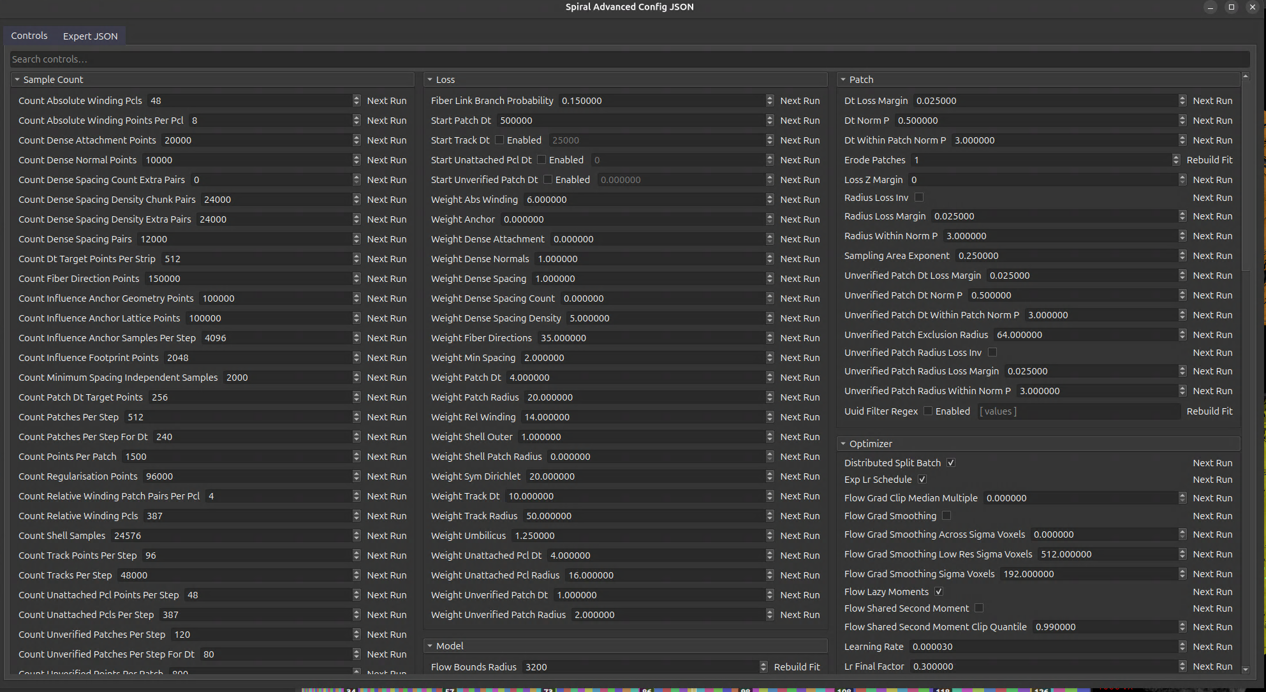
Task: Toggle Flow Shared Second Moment checkbox
Action: (979, 608)
